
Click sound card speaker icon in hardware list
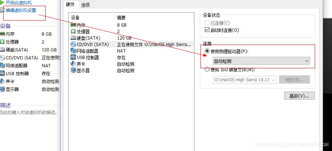(73, 64)
